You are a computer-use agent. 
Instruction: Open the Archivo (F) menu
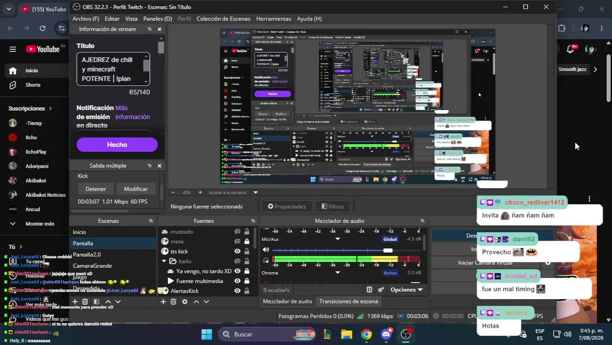[x=86, y=19]
